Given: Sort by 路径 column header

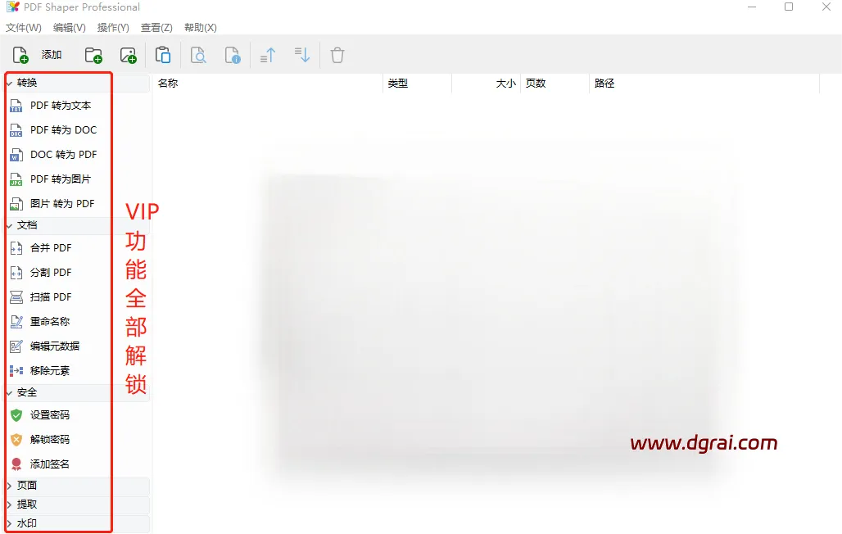Looking at the screenshot, I should coord(604,84).
